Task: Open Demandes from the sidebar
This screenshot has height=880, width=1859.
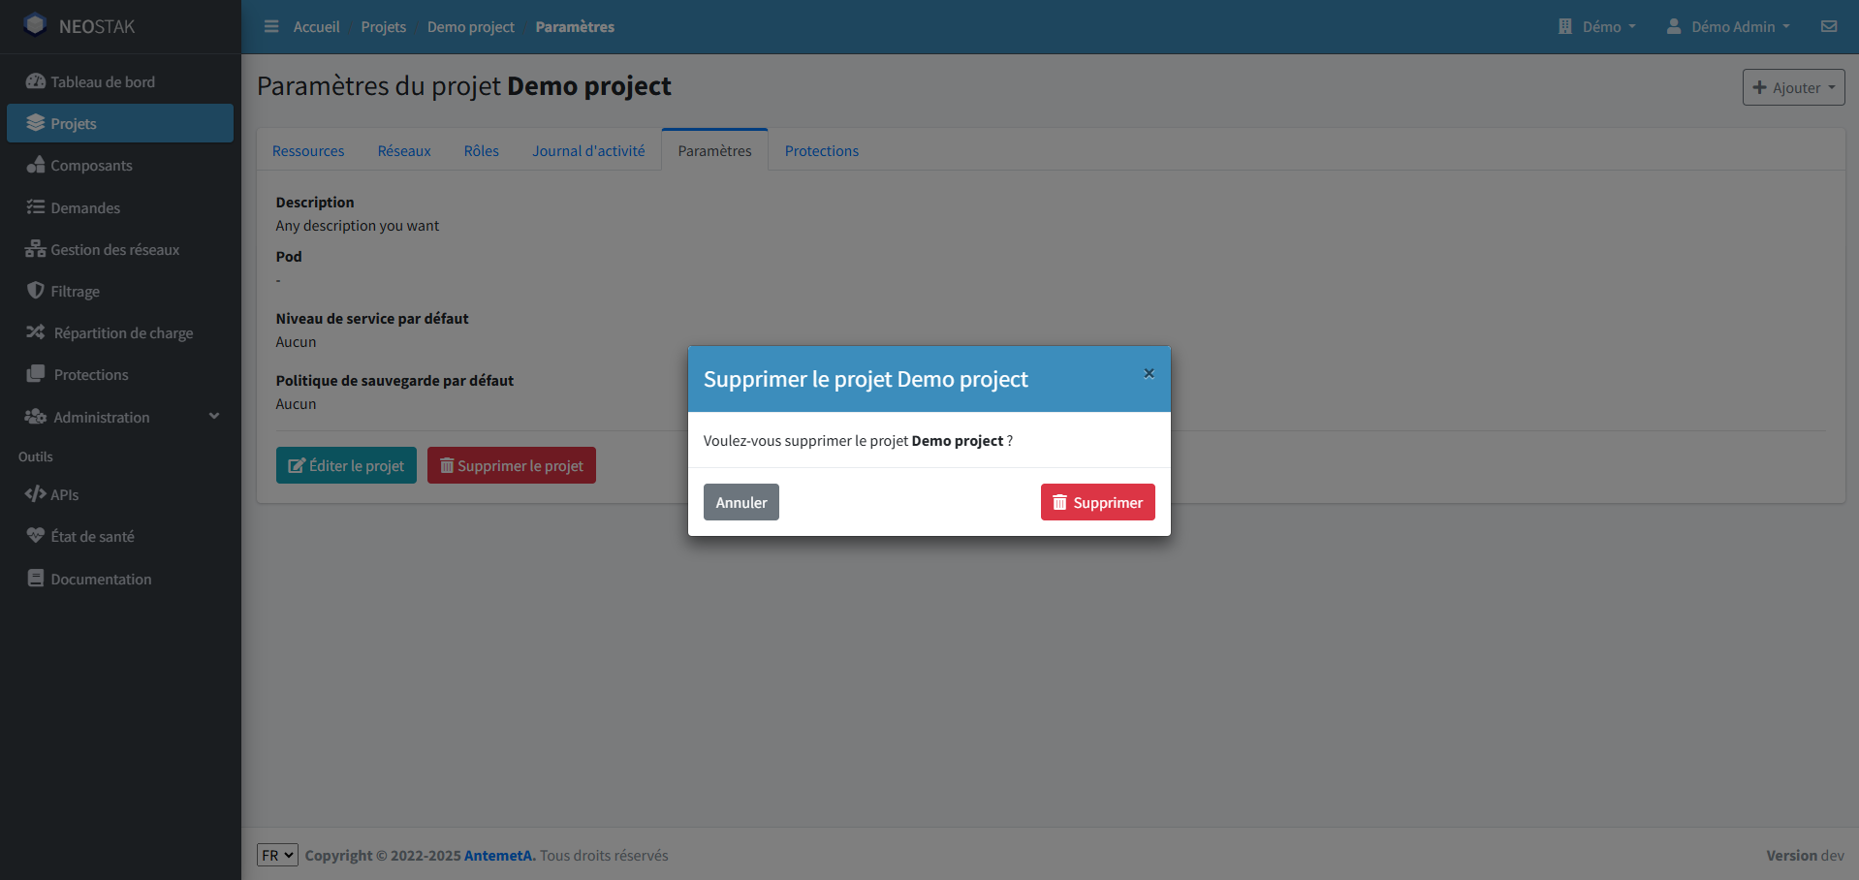Action: click(x=35, y=207)
